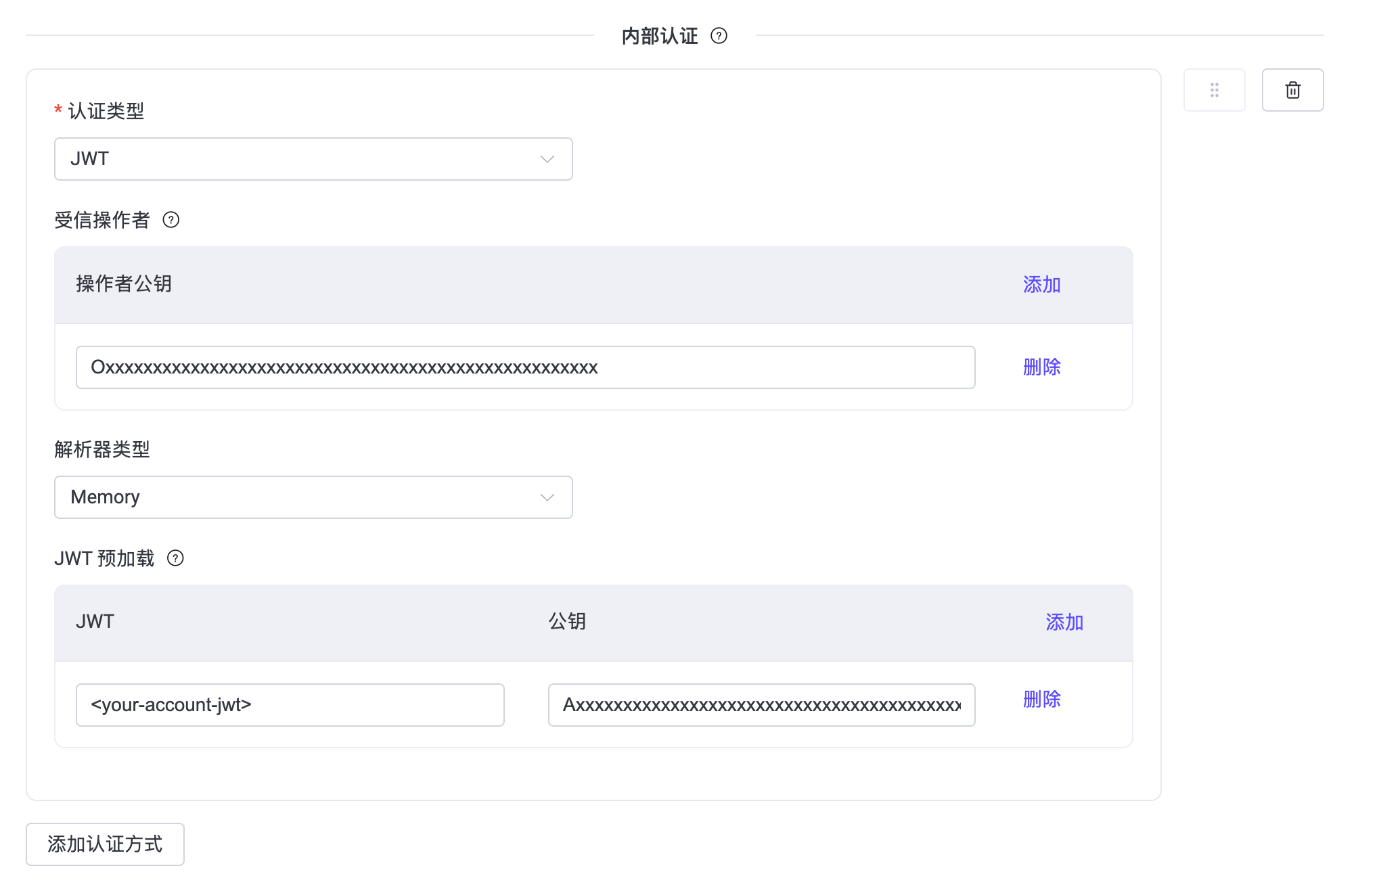Click the 操作者公钥 header label
Screen dimensions: 1379x885
pos(124,285)
